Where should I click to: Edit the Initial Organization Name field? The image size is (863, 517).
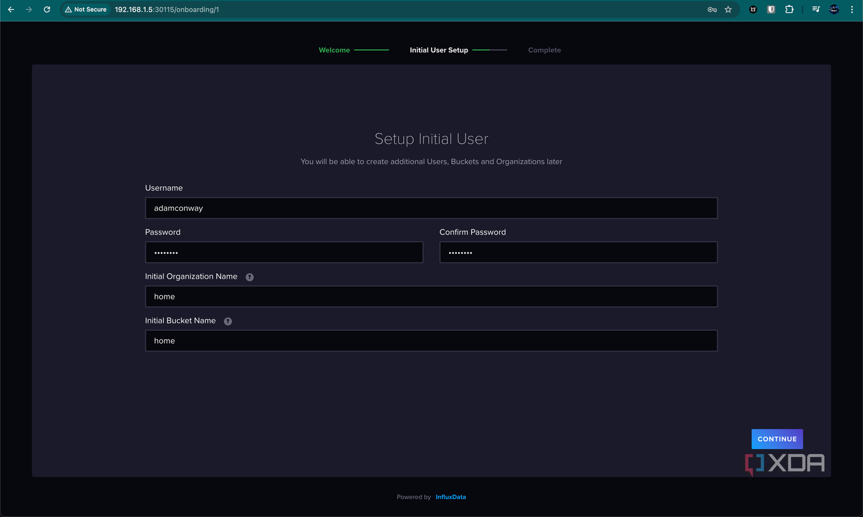[x=431, y=296]
